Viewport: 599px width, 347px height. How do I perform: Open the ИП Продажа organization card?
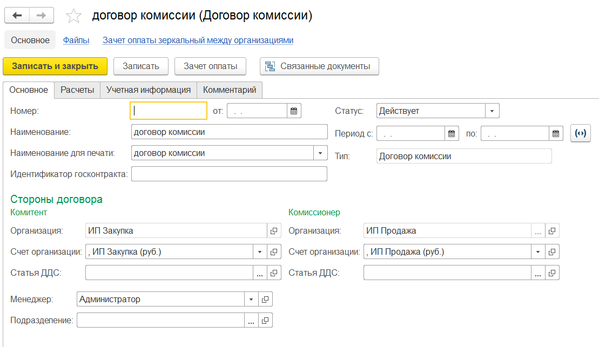pyautogui.click(x=553, y=231)
